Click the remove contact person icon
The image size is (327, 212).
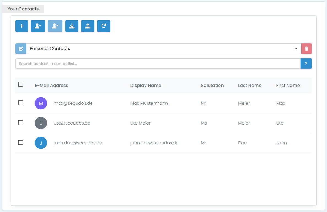(55, 26)
